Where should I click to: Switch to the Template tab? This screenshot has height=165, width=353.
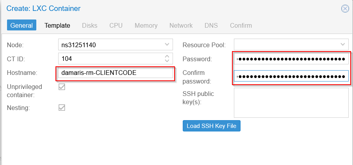point(57,25)
